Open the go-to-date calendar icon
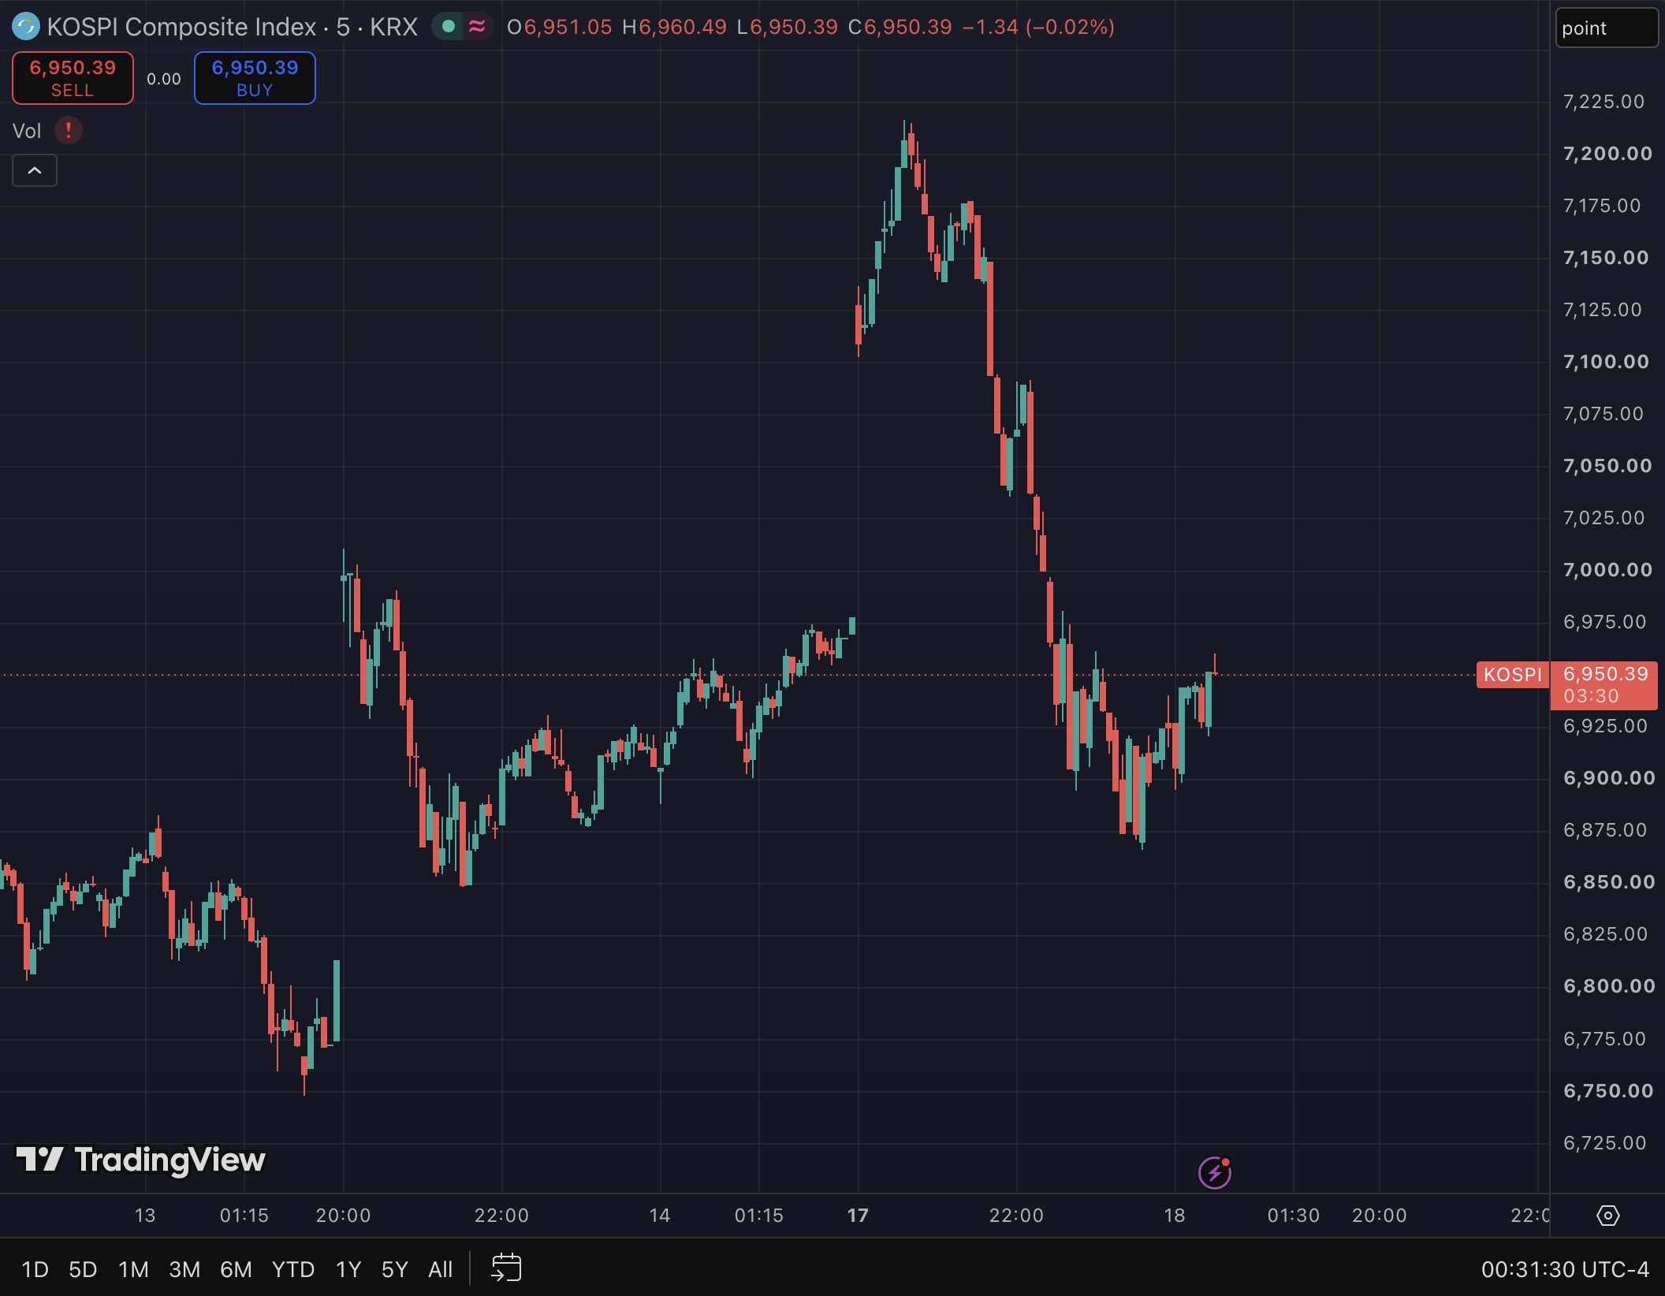The height and width of the screenshot is (1296, 1665). [506, 1268]
